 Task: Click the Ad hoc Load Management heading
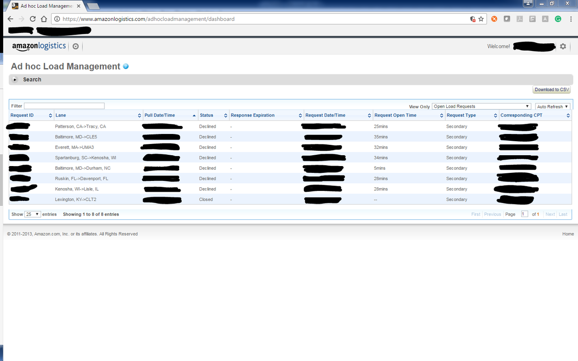[65, 66]
